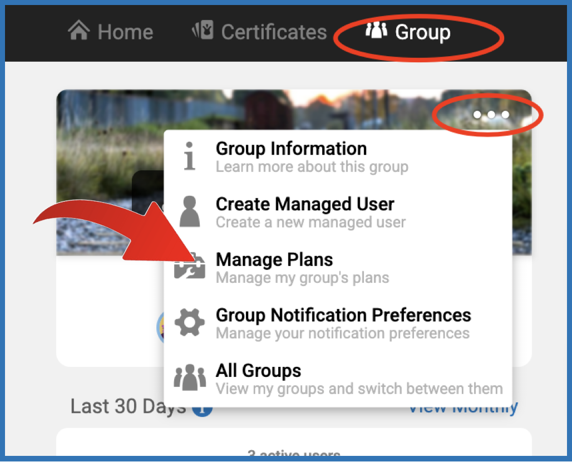Screen dimensions: 572x462
Task: Click the briefcase icon for Manage Plans
Action: pyautogui.click(x=190, y=268)
